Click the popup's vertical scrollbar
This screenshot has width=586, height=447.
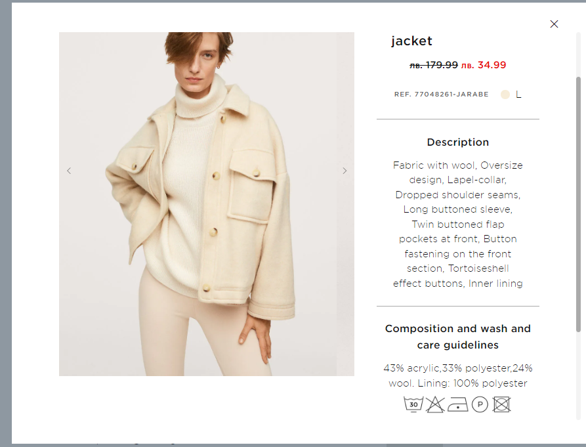click(578, 204)
